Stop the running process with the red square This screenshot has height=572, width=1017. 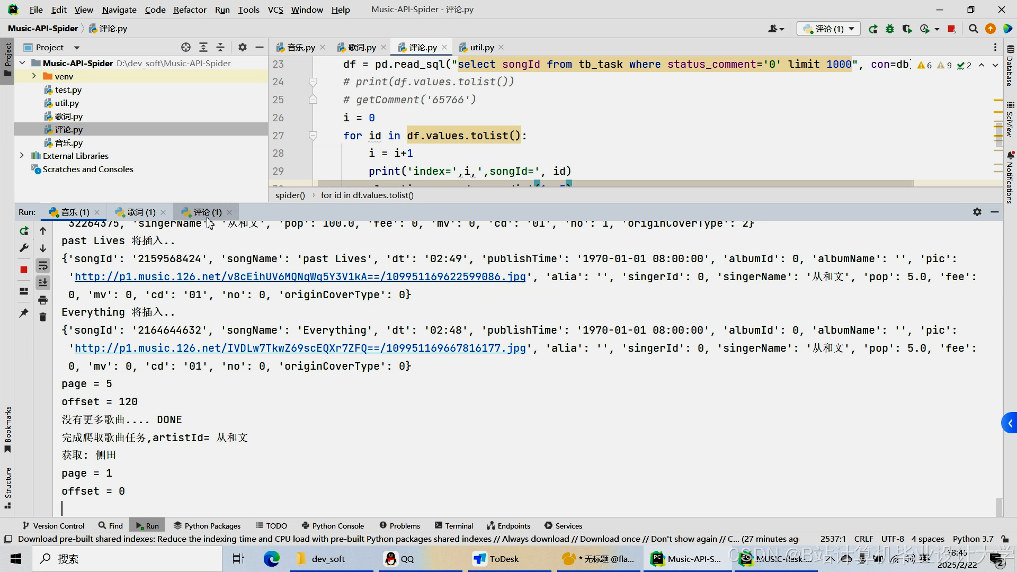(24, 270)
